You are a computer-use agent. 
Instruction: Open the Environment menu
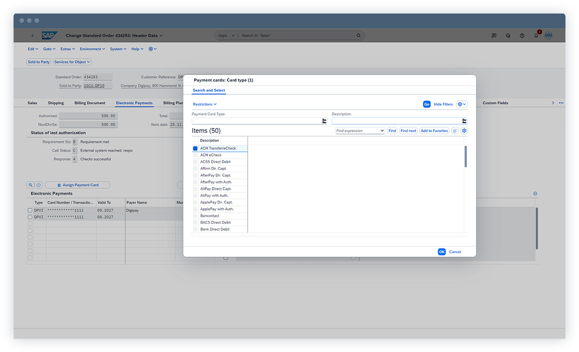pos(92,49)
